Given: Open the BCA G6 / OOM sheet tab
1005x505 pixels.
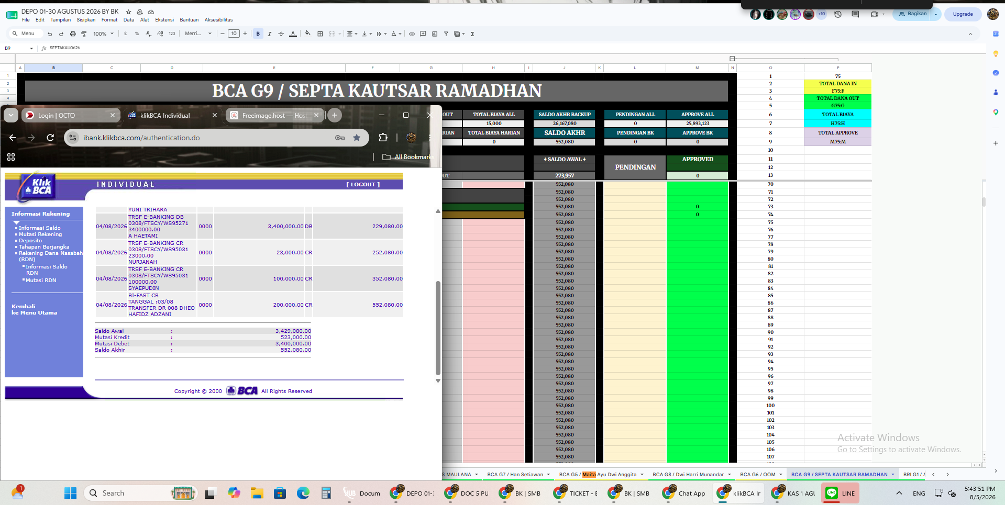Looking at the screenshot, I should coord(761,475).
